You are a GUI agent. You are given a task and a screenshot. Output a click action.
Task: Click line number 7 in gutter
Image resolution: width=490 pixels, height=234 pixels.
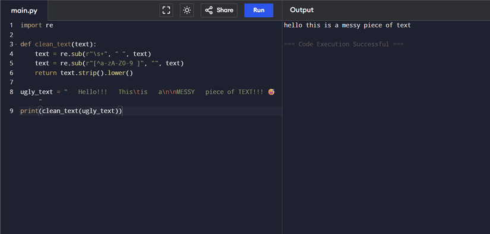pos(11,82)
